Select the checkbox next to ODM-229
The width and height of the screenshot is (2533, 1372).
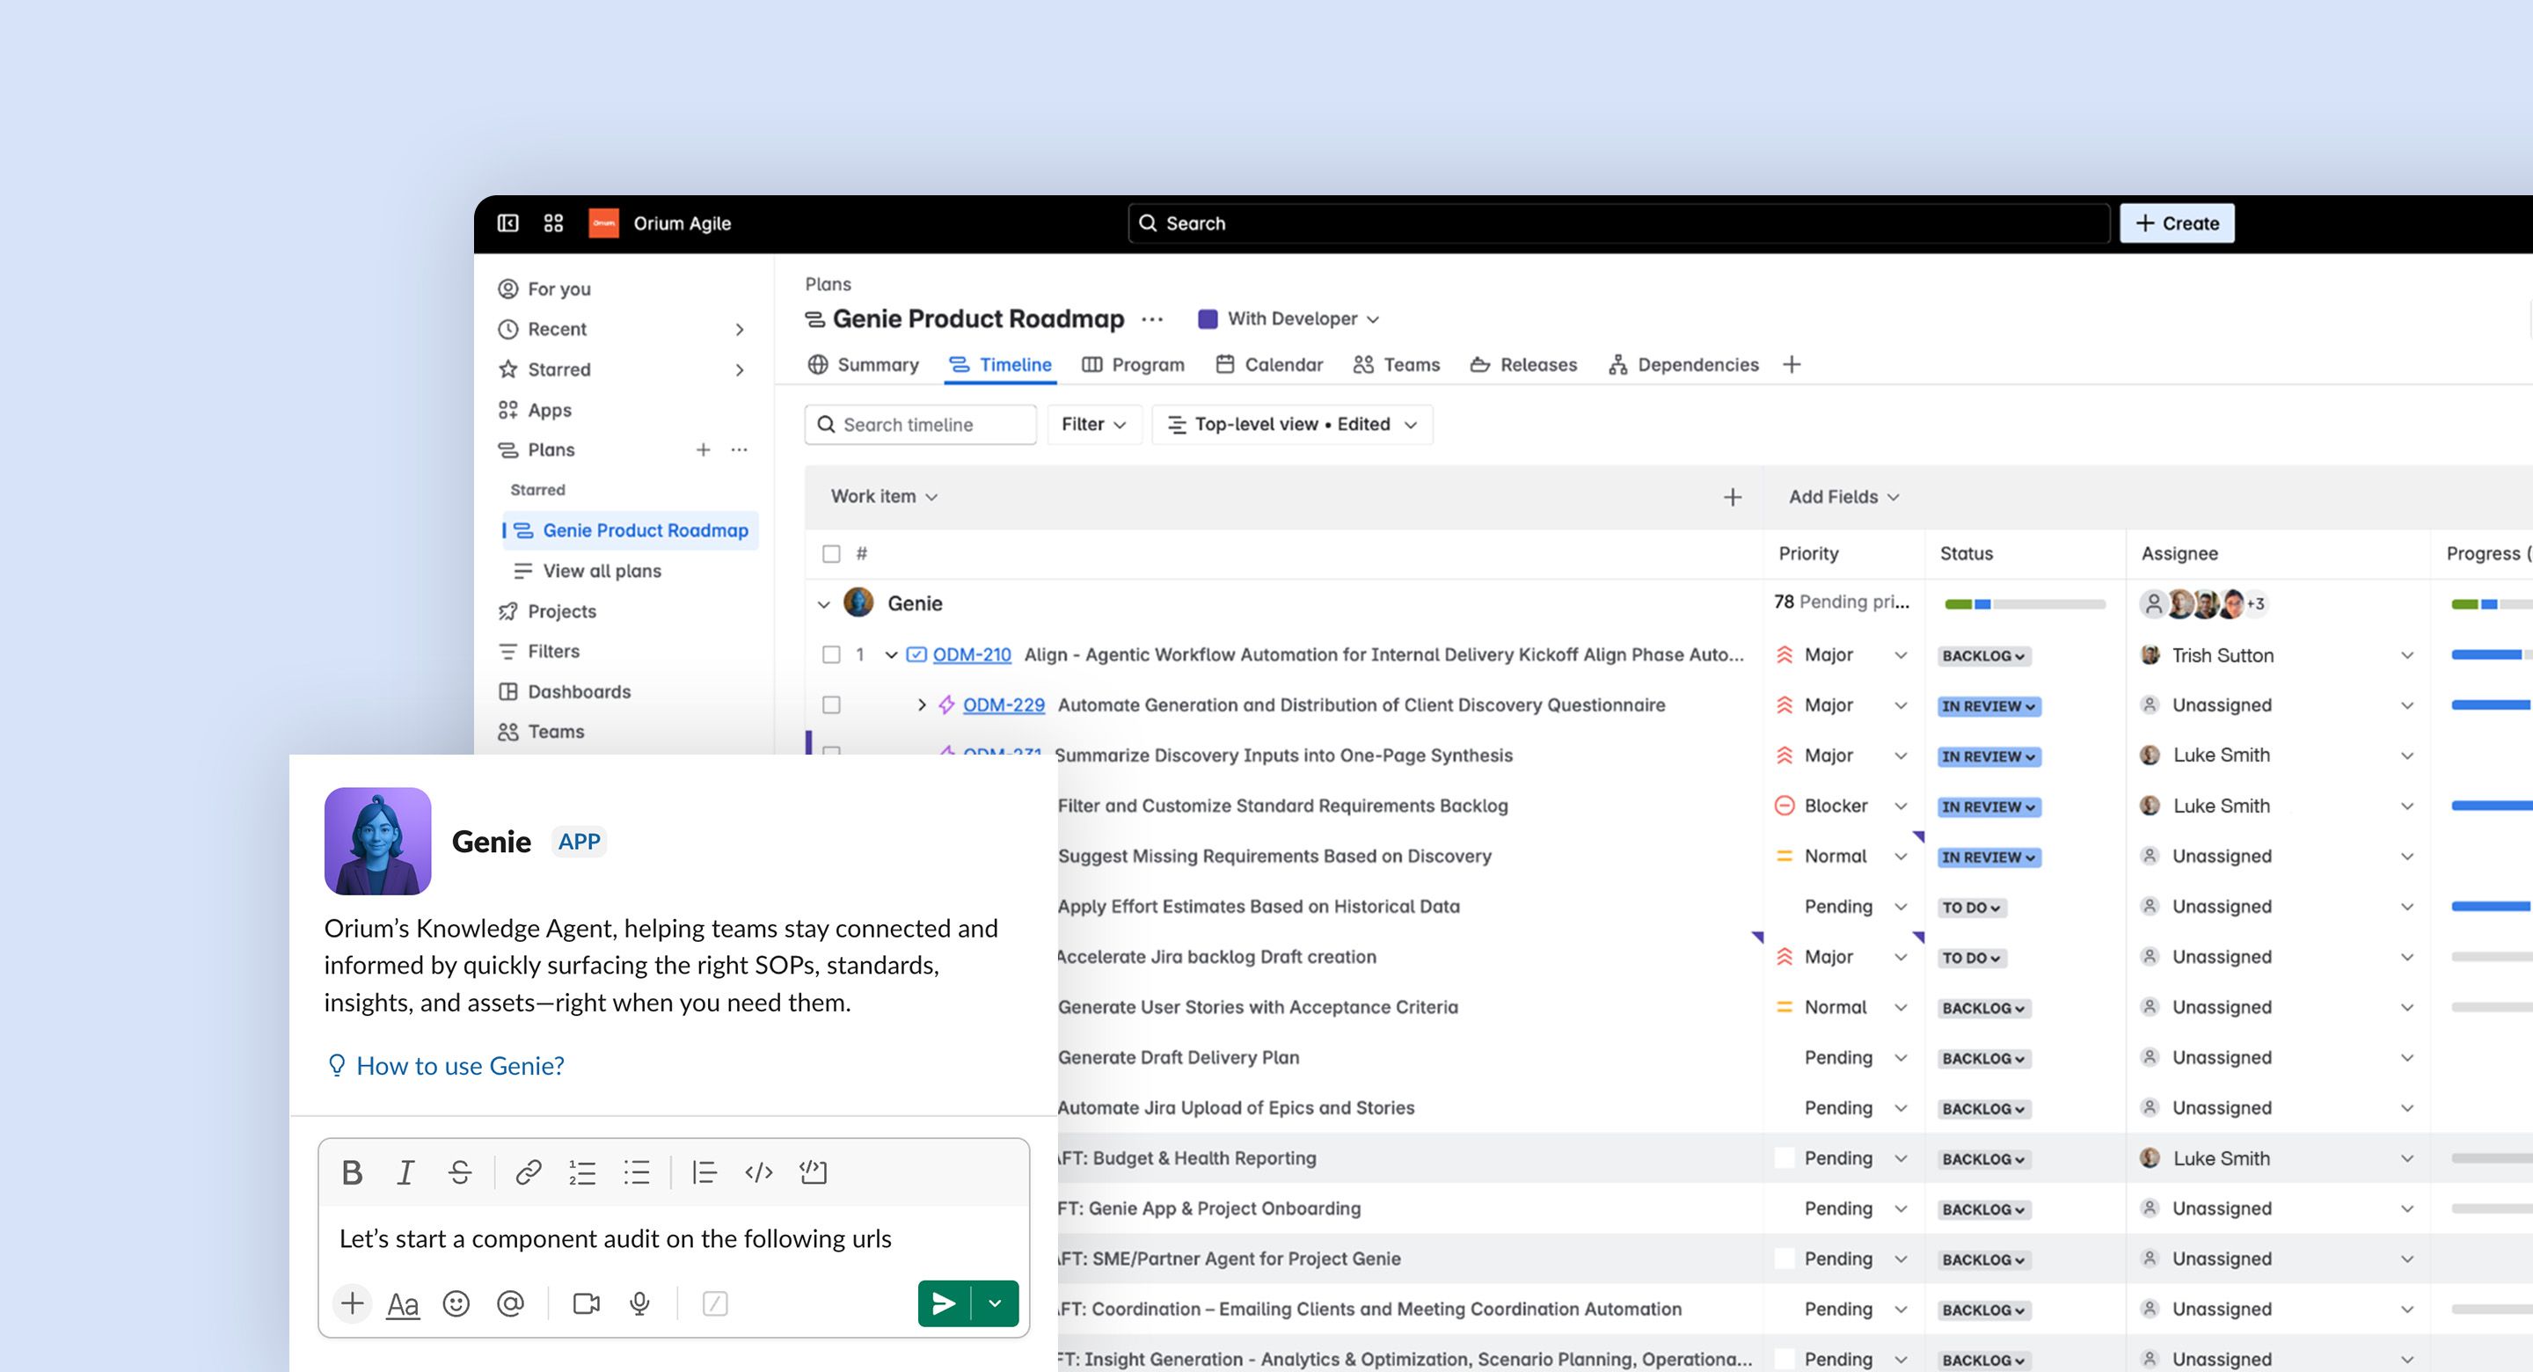click(x=831, y=704)
